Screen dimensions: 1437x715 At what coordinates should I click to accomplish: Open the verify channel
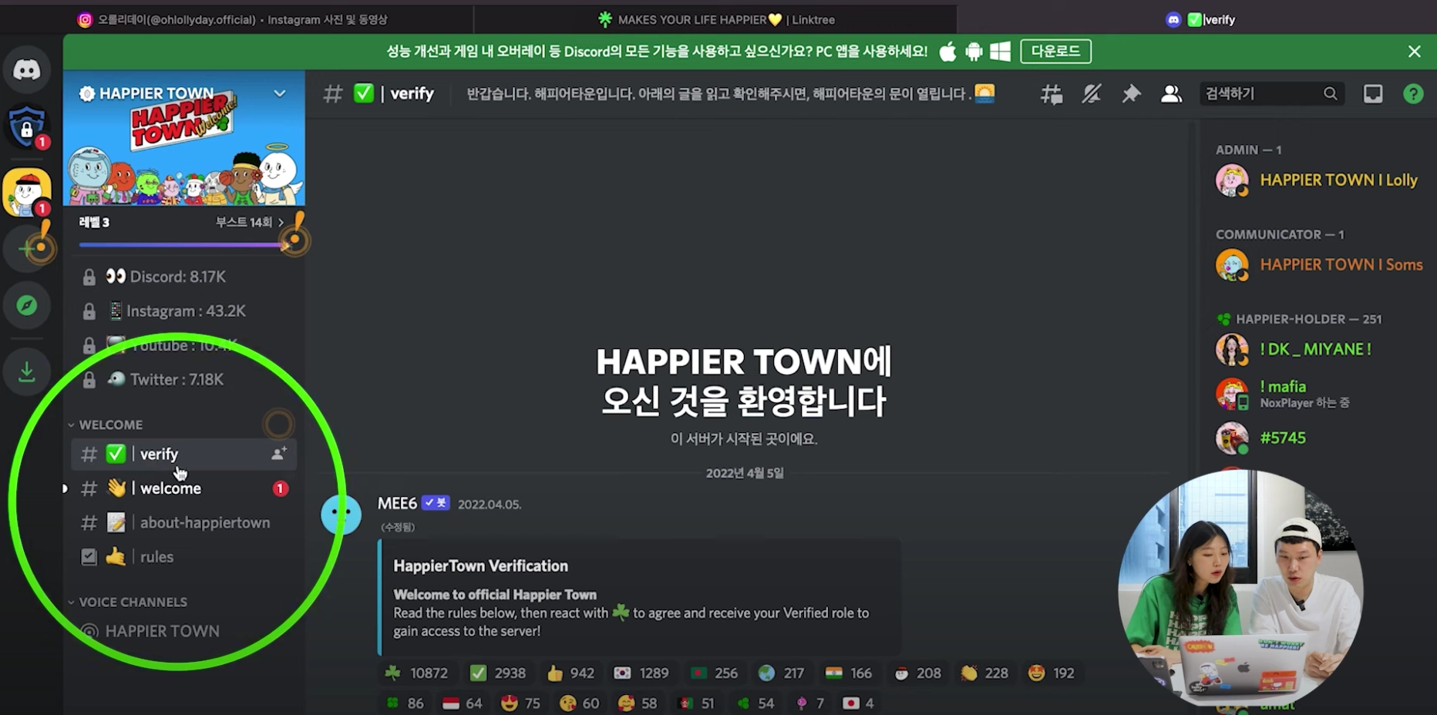pyautogui.click(x=183, y=454)
